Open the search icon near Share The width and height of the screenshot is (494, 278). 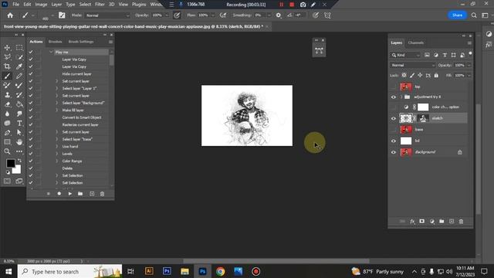click(x=474, y=15)
